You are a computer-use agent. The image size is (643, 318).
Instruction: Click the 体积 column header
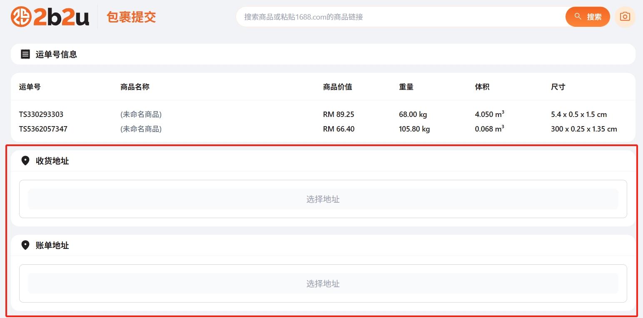[x=483, y=87]
